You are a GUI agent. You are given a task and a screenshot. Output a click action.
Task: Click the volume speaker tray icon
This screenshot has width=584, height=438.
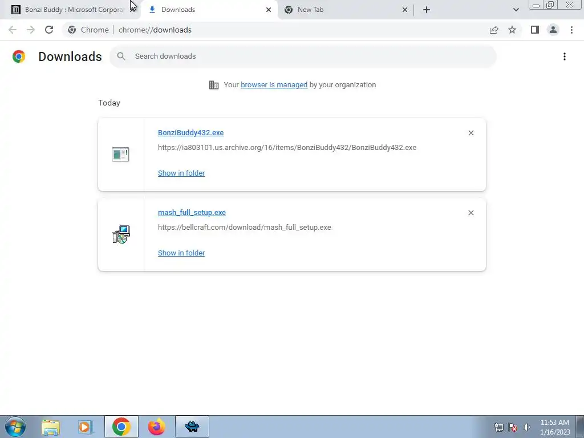526,427
